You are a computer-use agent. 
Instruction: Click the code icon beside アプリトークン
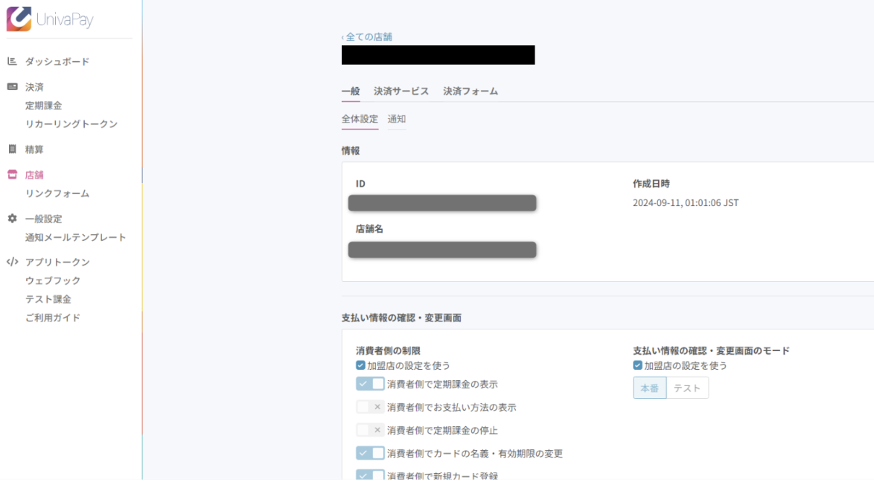pyautogui.click(x=12, y=262)
